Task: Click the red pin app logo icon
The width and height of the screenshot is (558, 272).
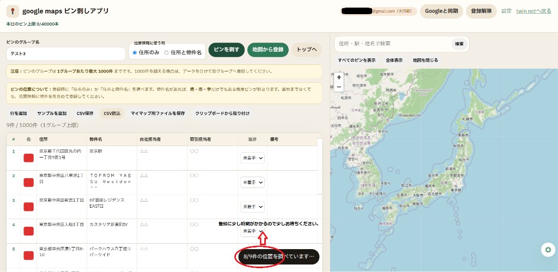Action: (x=13, y=11)
